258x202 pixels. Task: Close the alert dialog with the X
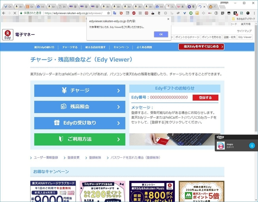pyautogui.click(x=168, y=19)
